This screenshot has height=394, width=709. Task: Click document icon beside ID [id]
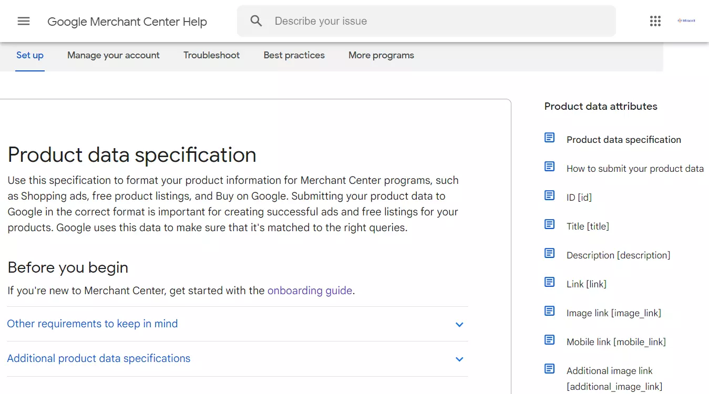549,195
